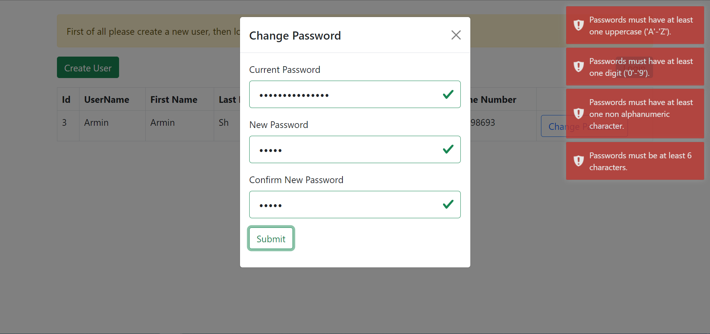Dismiss the non alphanumeric character toast
The height and width of the screenshot is (334, 710).
(635, 114)
